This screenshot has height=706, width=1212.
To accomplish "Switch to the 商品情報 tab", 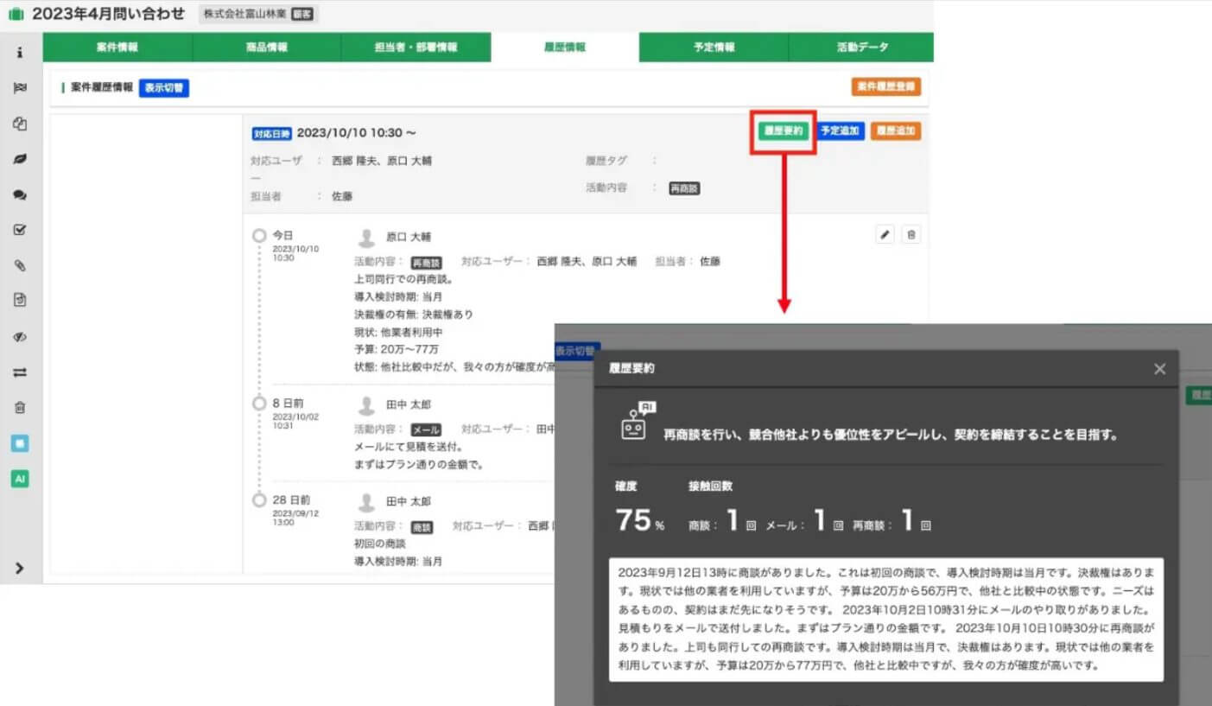I will [x=266, y=48].
